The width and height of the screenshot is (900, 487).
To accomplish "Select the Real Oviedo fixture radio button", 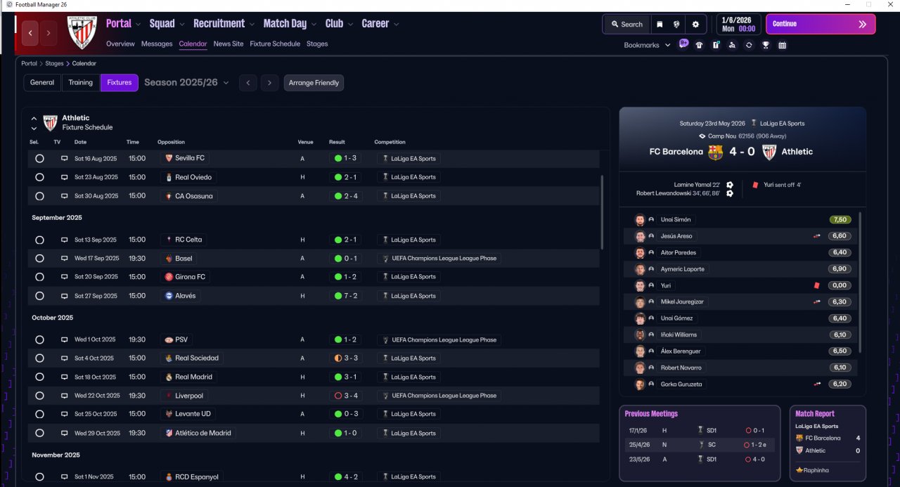I will tap(39, 178).
